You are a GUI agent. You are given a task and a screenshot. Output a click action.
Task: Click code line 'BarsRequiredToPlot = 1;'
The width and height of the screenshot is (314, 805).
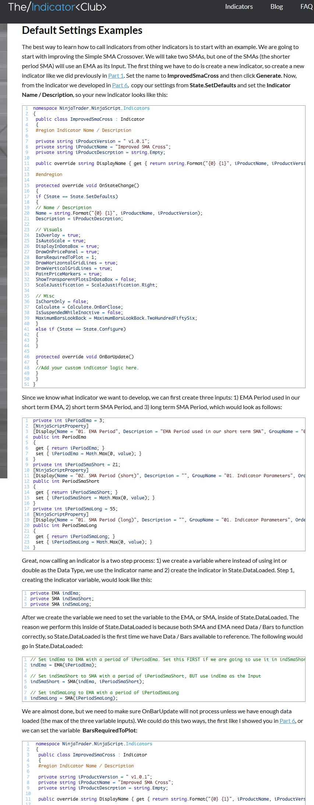pyautogui.click(x=66, y=257)
